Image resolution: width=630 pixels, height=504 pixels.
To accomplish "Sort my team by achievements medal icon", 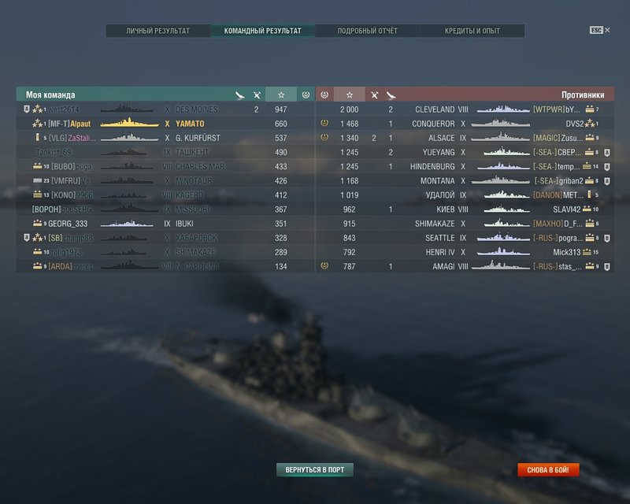I will click(x=306, y=94).
